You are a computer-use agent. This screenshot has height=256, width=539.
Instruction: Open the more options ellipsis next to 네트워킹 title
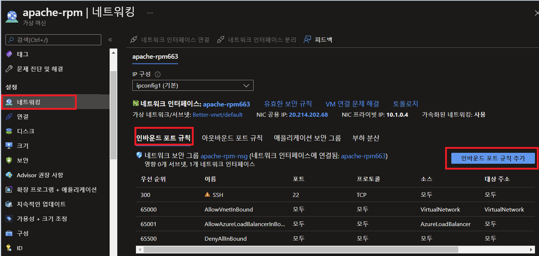coord(150,12)
